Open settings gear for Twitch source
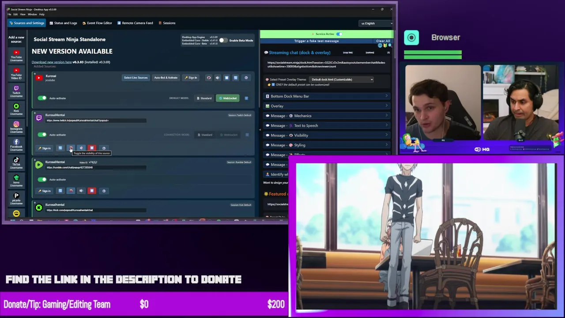Viewport: 565px width, 318px height. (104, 148)
